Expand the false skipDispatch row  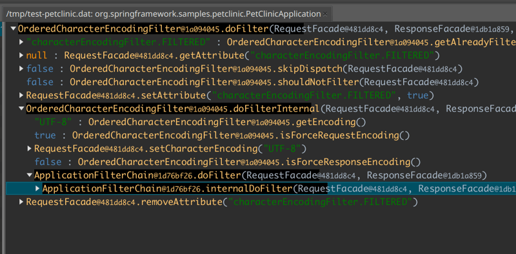point(21,69)
